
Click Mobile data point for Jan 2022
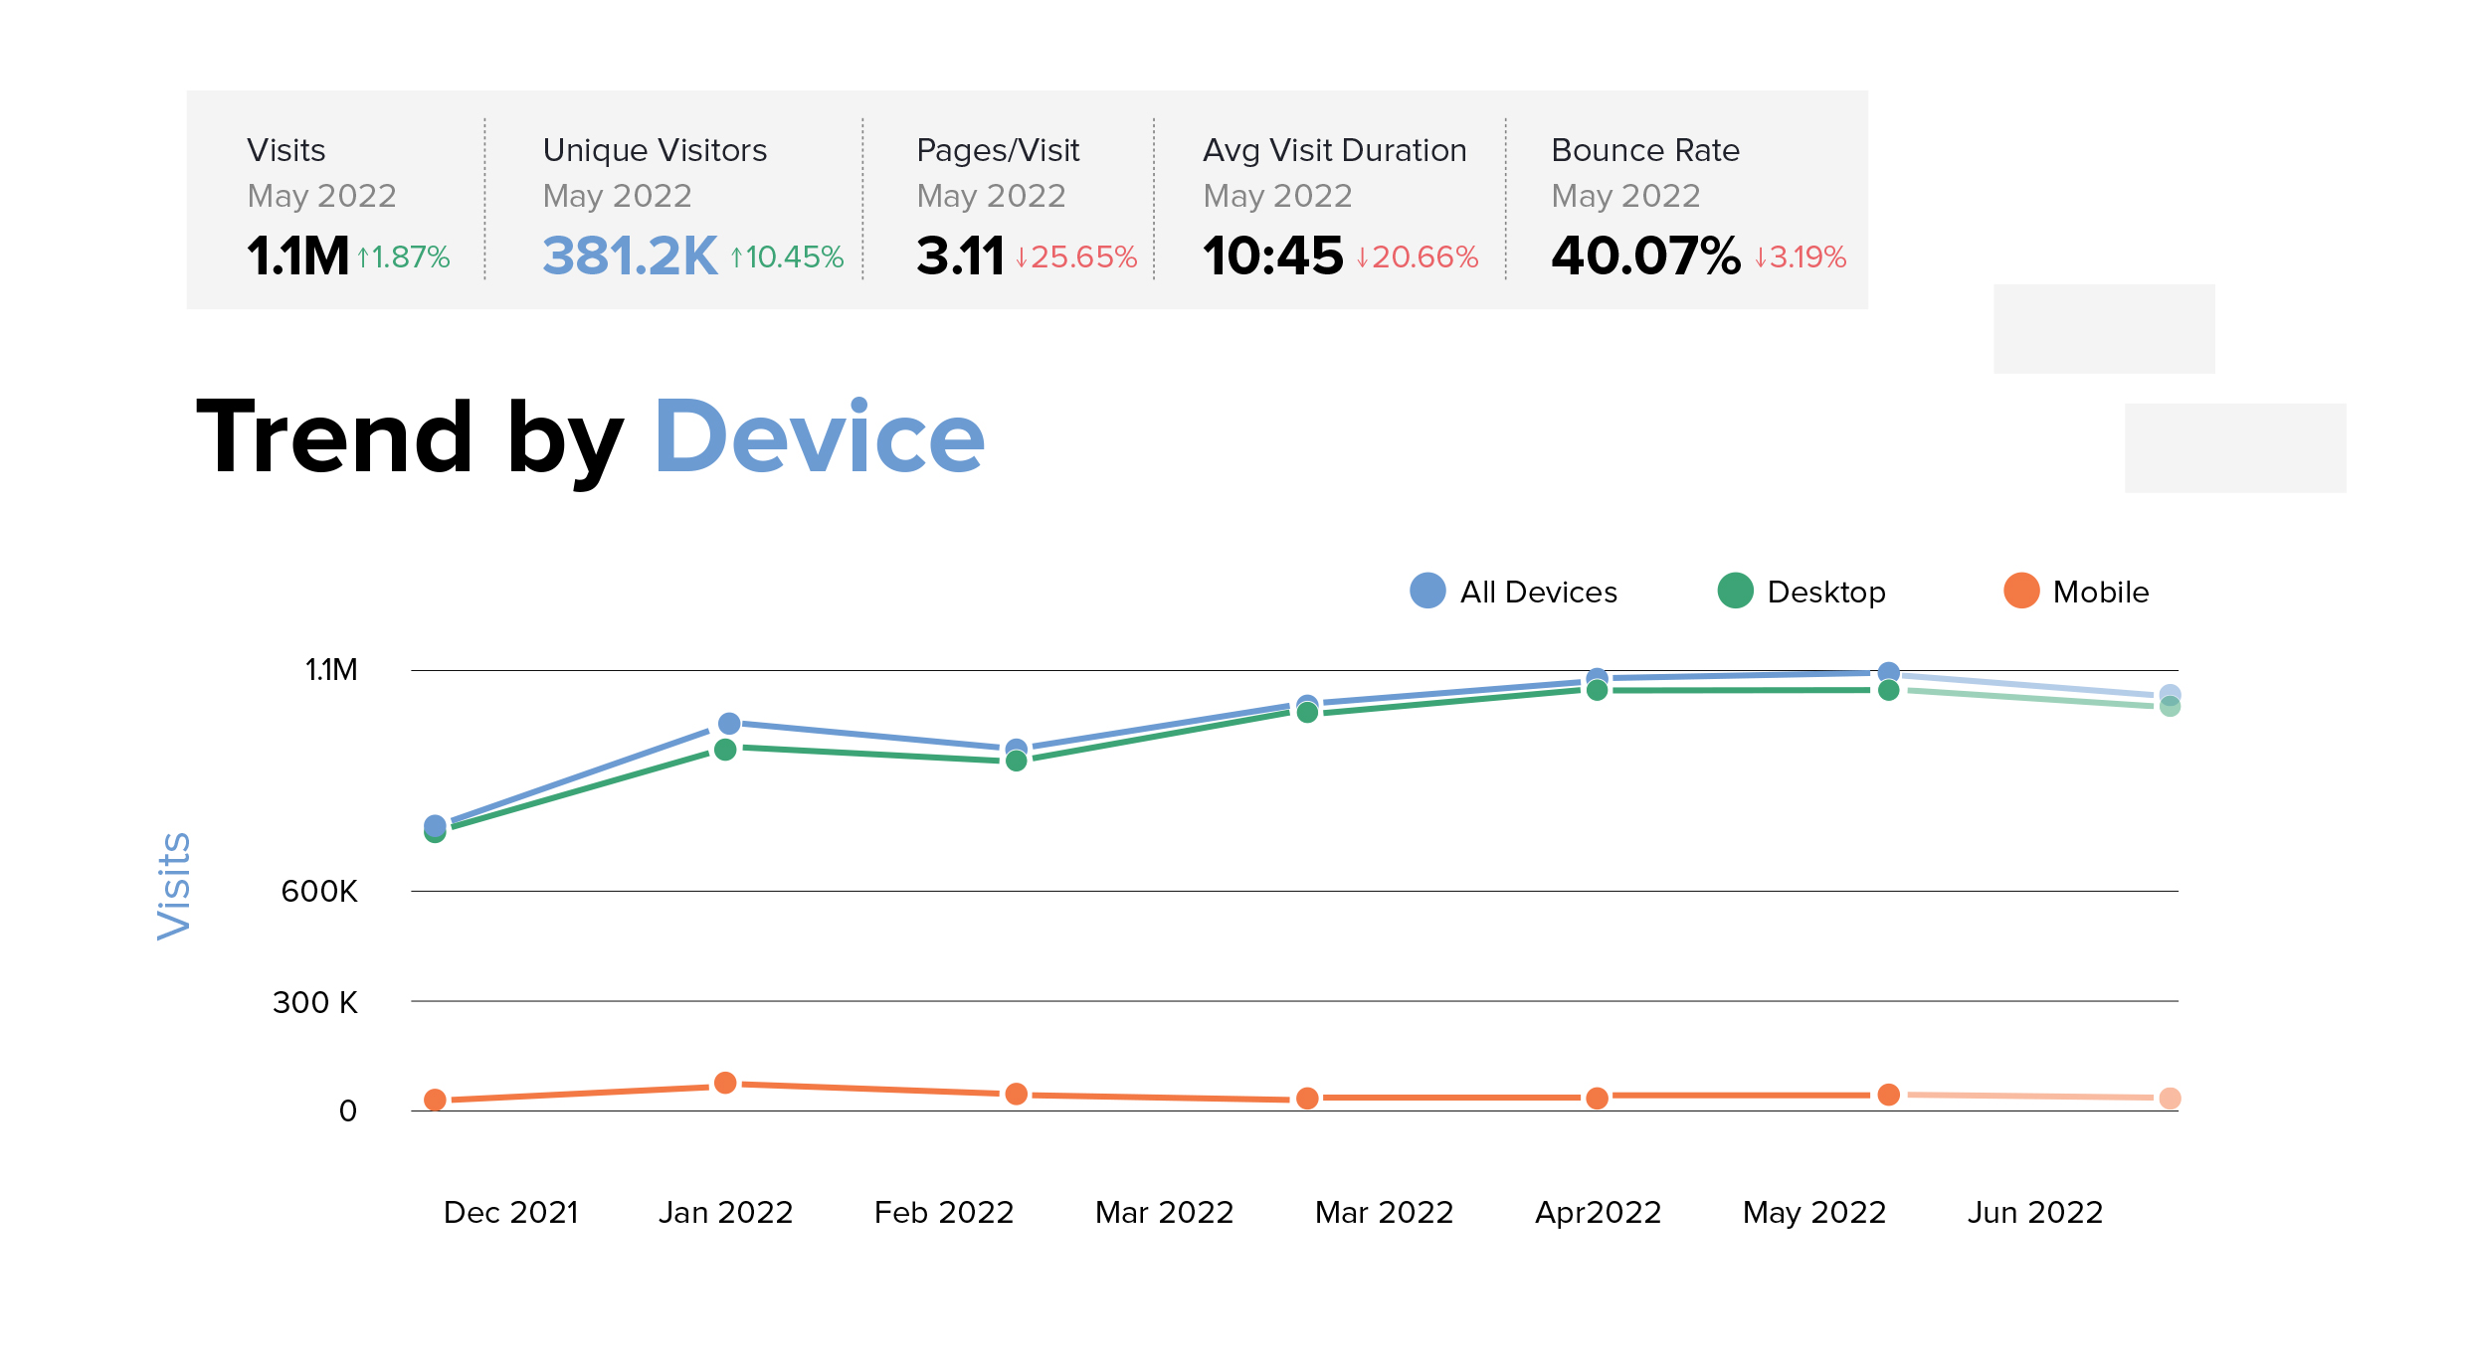(725, 1083)
